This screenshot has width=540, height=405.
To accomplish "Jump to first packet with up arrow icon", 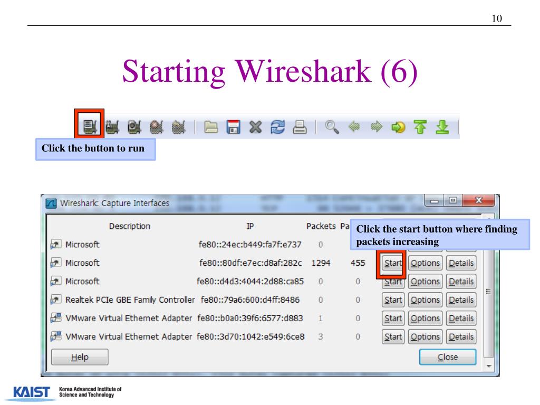I will pyautogui.click(x=420, y=127).
